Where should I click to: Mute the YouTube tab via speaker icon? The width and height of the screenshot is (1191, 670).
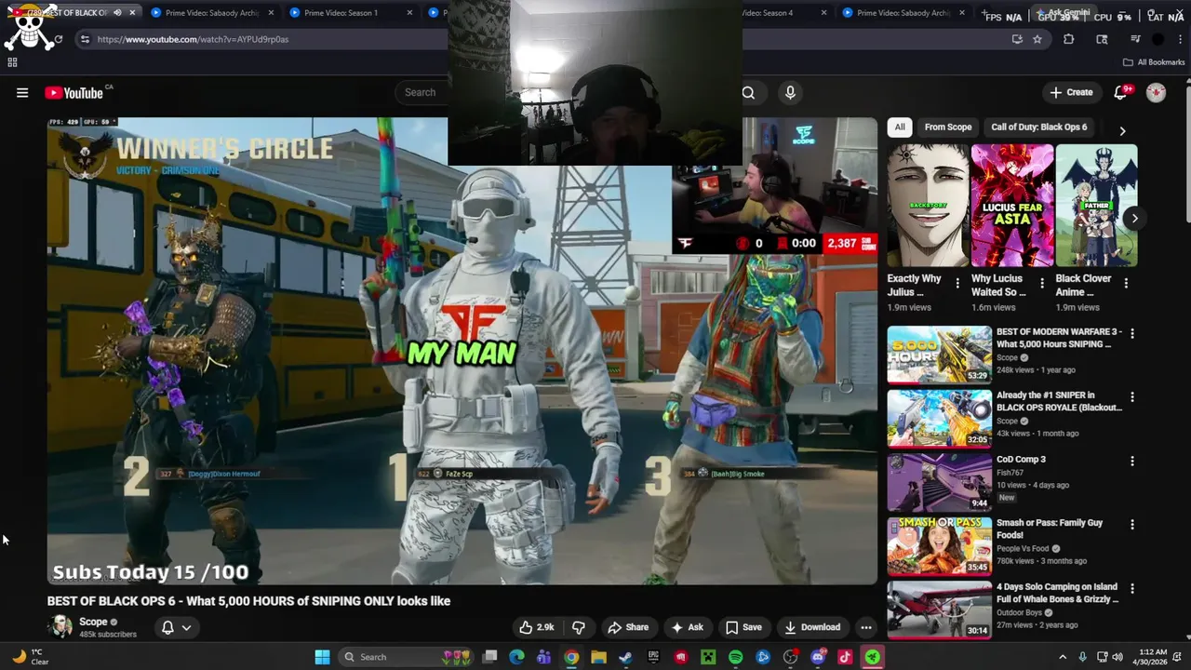117,13
